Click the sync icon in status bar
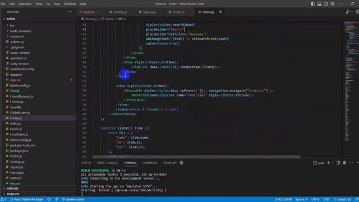359x202 pixels. click(x=49, y=200)
